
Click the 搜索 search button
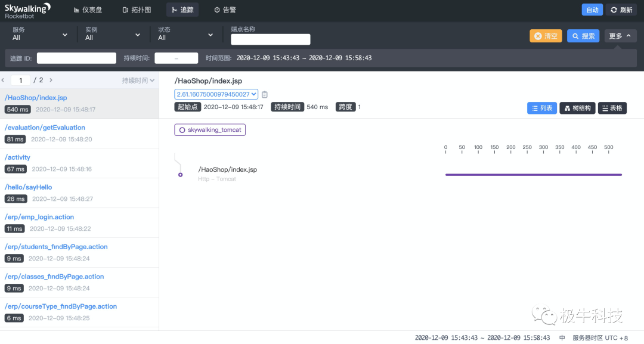[583, 36]
